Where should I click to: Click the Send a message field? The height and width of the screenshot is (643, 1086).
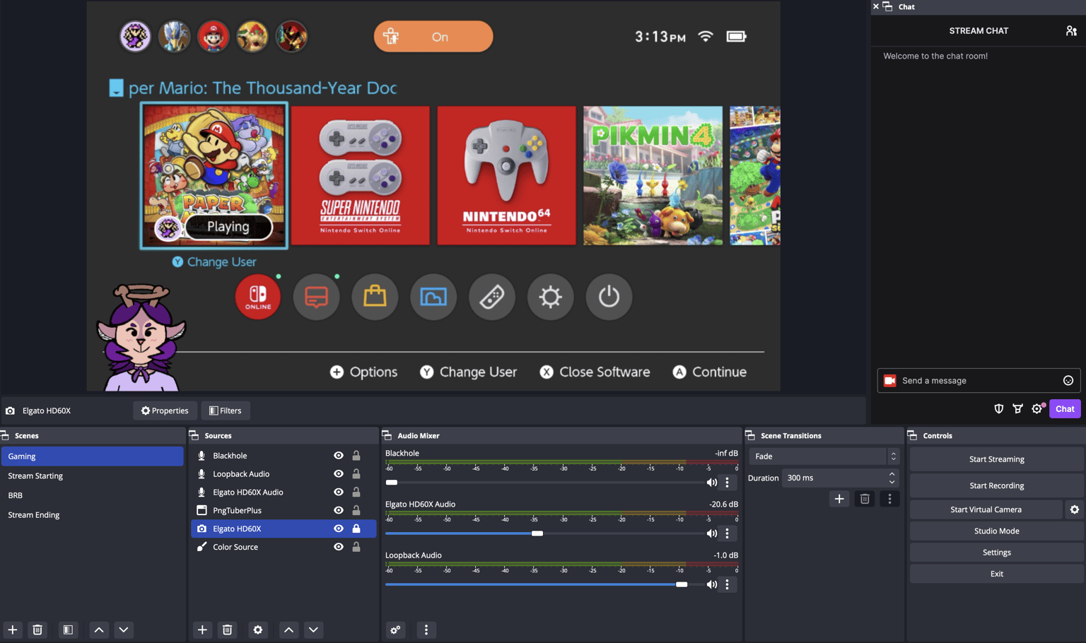979,380
